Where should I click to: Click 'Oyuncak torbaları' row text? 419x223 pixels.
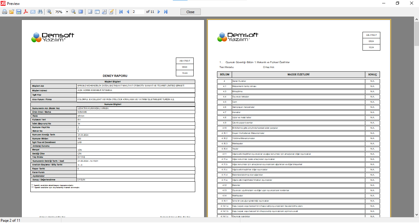pyautogui.click(x=240, y=96)
